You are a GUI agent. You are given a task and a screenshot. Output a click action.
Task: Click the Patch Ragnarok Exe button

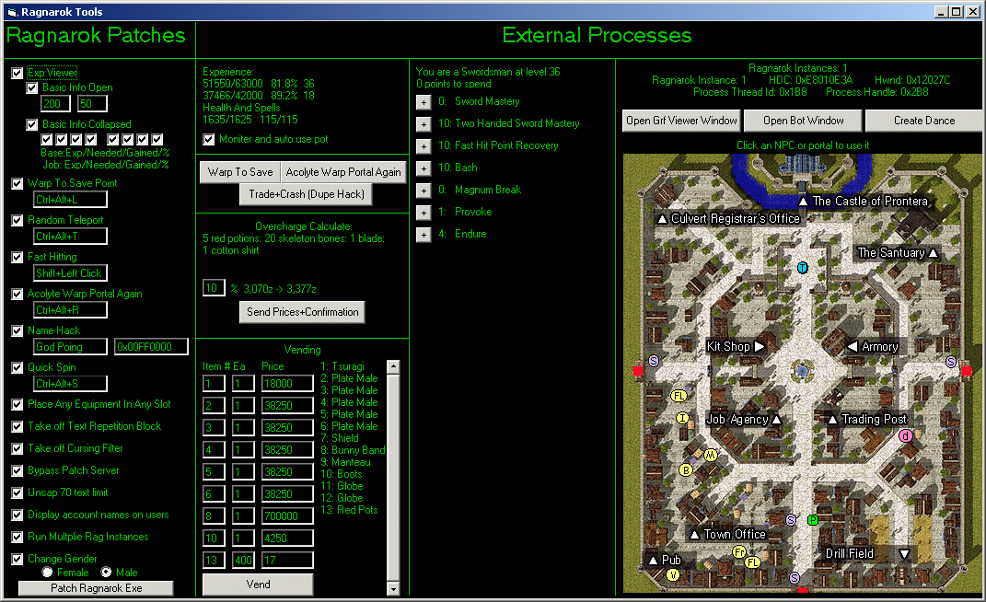97,588
